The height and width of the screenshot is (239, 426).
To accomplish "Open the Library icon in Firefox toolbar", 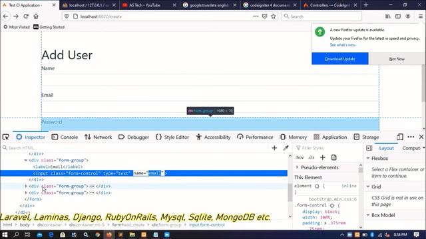I will pos(387,16).
